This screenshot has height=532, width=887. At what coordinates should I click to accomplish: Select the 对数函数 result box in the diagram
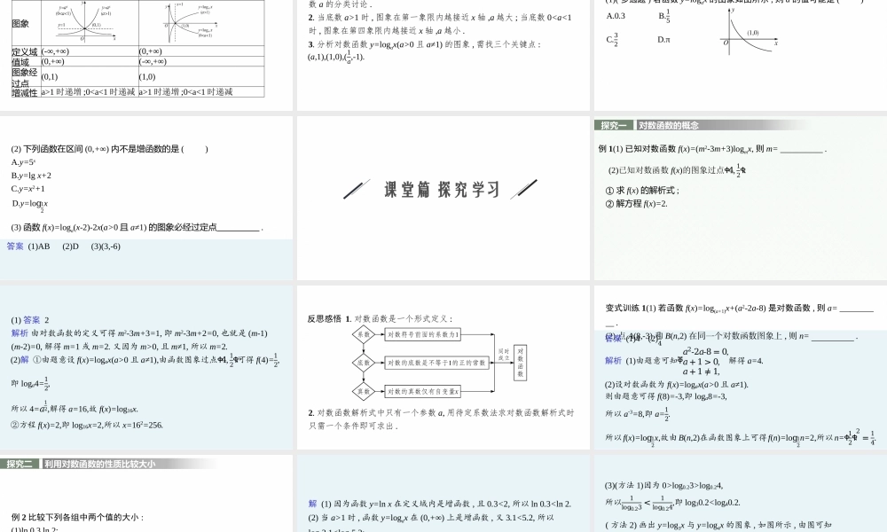521,361
